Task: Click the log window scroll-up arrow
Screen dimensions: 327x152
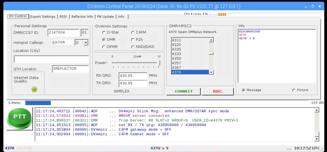Action: point(317,110)
